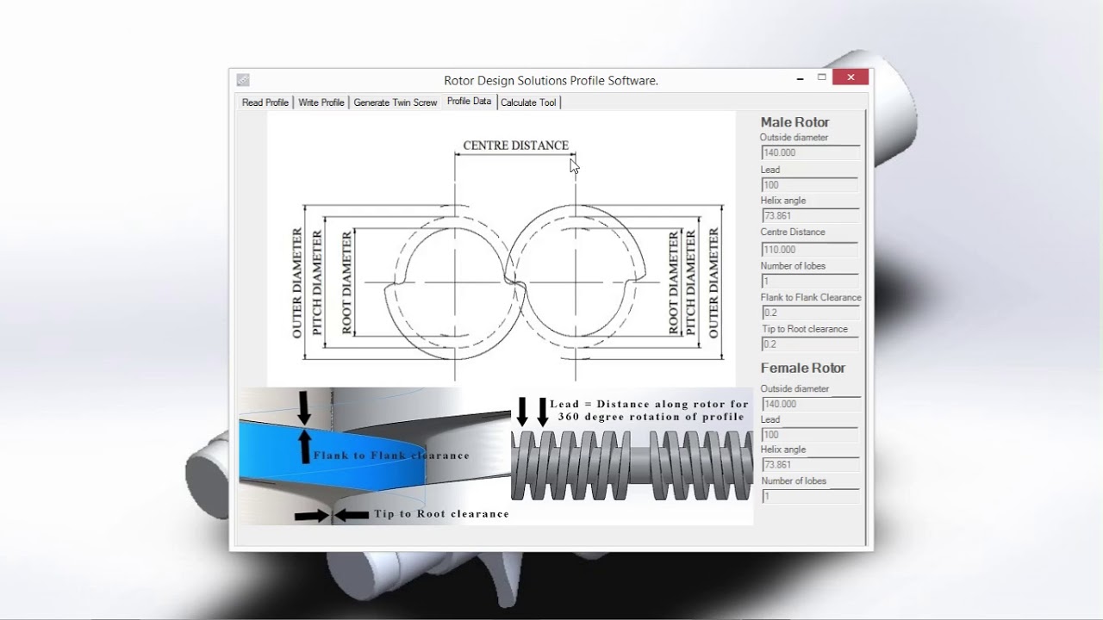This screenshot has width=1103, height=620.
Task: Click Female Rotor Outside diameter field
Action: tap(810, 403)
